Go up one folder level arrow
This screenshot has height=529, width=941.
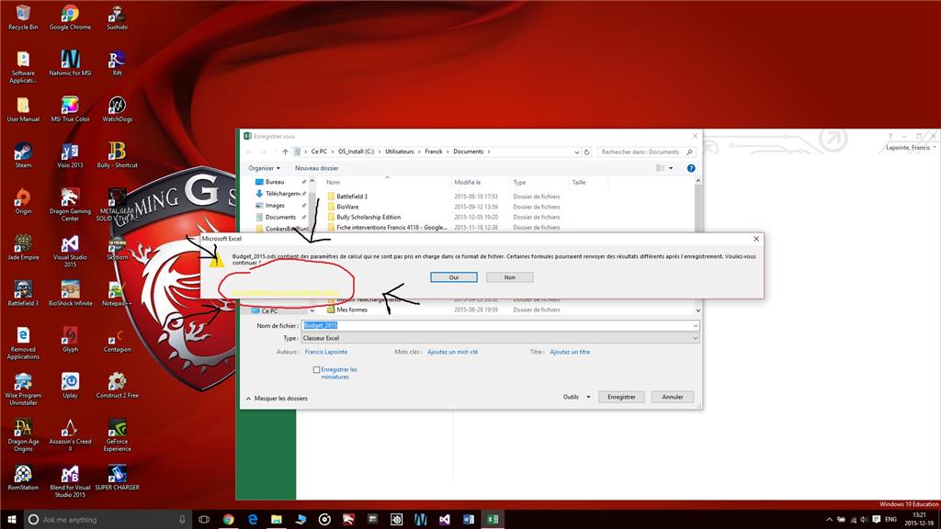285,152
